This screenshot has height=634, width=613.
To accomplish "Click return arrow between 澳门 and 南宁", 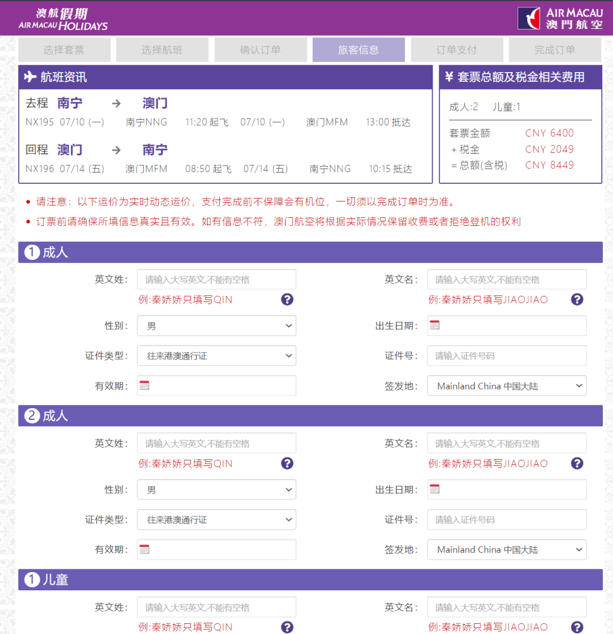I will pos(116,150).
